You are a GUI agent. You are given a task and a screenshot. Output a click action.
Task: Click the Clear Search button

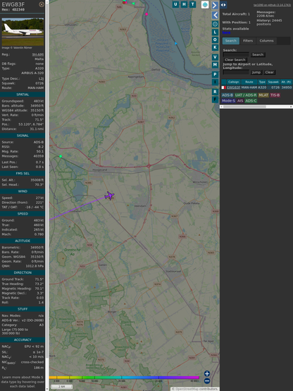pyautogui.click(x=235, y=60)
